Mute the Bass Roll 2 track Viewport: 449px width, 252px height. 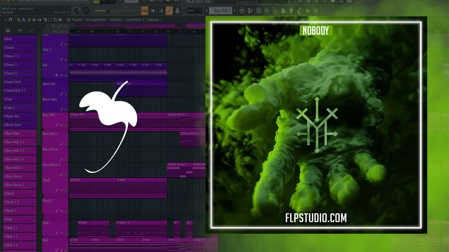click(66, 143)
